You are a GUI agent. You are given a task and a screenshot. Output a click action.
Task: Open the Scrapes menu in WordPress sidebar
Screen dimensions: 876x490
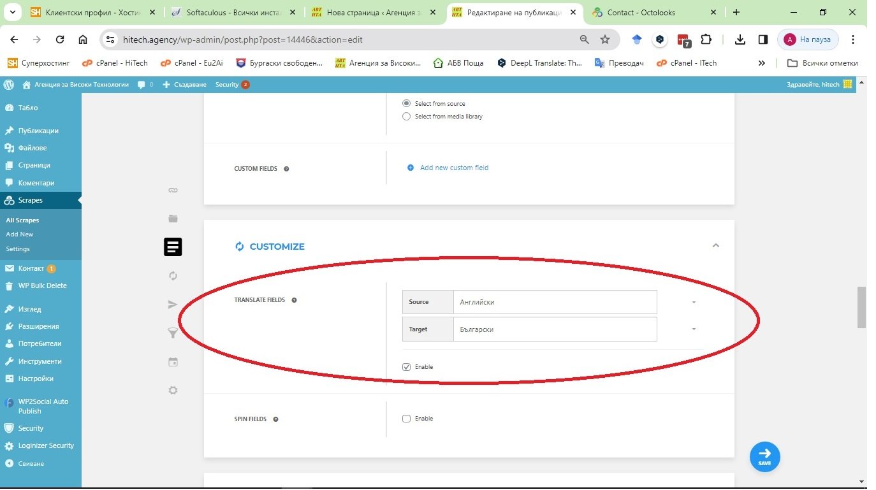pyautogui.click(x=31, y=200)
